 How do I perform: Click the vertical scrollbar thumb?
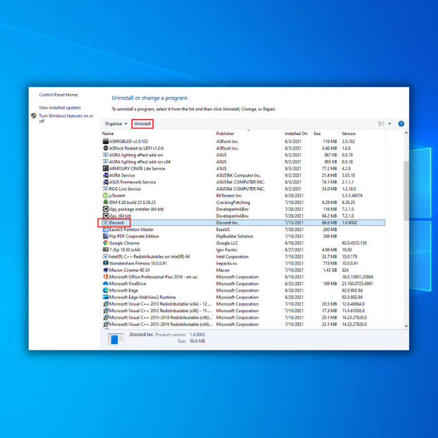tap(406, 191)
